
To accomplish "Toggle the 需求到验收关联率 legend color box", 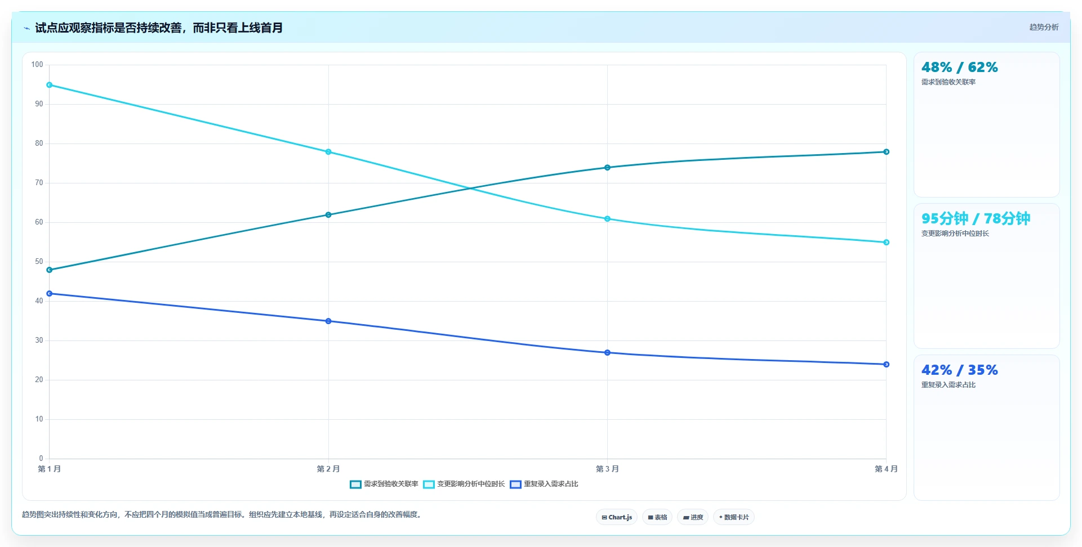I will point(355,485).
